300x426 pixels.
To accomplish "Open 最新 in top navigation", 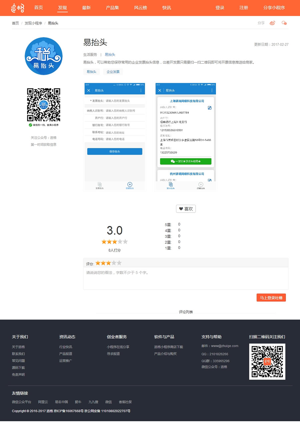I will tap(86, 8).
